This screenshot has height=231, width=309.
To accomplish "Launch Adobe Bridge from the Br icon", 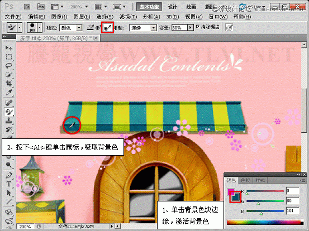I will pos(27,7).
